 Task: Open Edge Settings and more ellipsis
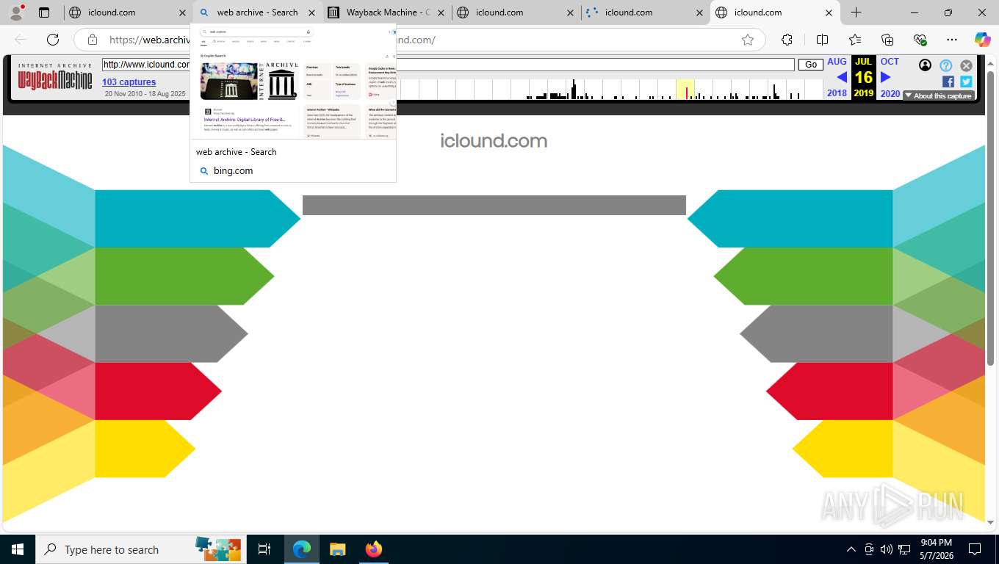point(952,40)
